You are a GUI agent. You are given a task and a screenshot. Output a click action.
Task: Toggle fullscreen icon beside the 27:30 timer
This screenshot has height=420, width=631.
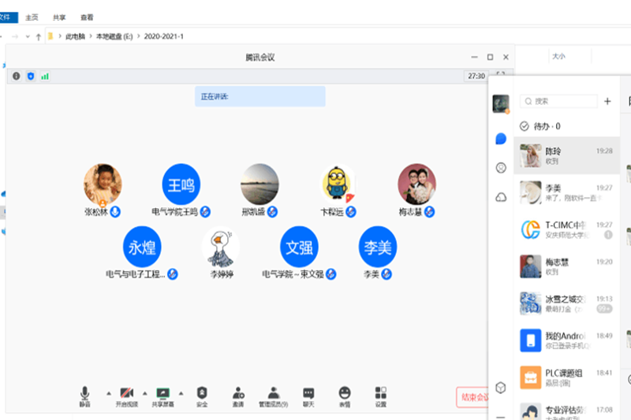[x=500, y=74]
